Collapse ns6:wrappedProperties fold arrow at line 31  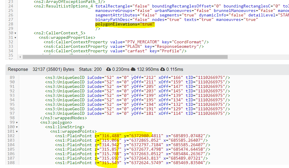(x=15, y=38)
